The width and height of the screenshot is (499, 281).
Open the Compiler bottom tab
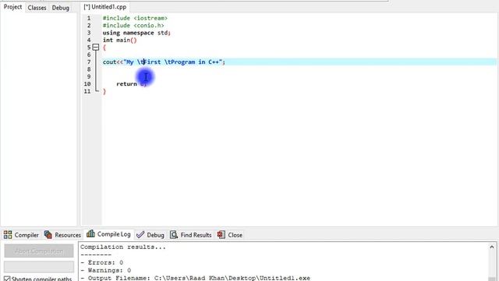pyautogui.click(x=27, y=235)
